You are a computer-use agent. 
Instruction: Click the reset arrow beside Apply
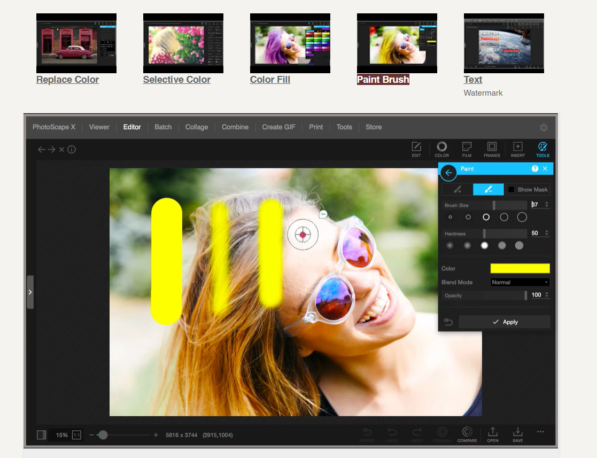click(448, 322)
